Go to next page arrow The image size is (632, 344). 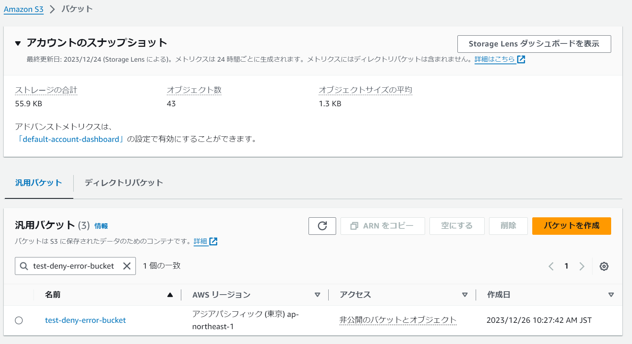[582, 266]
